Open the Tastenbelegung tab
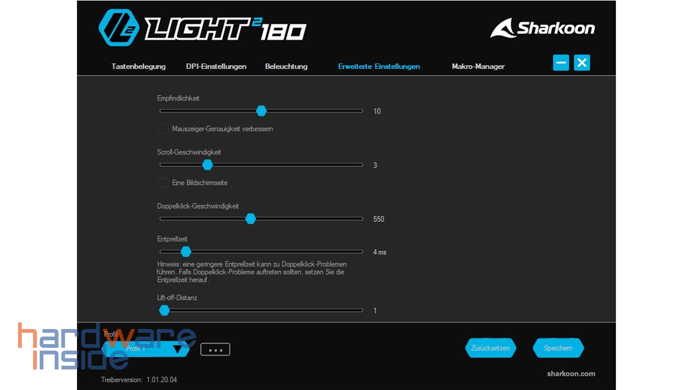 coord(138,66)
